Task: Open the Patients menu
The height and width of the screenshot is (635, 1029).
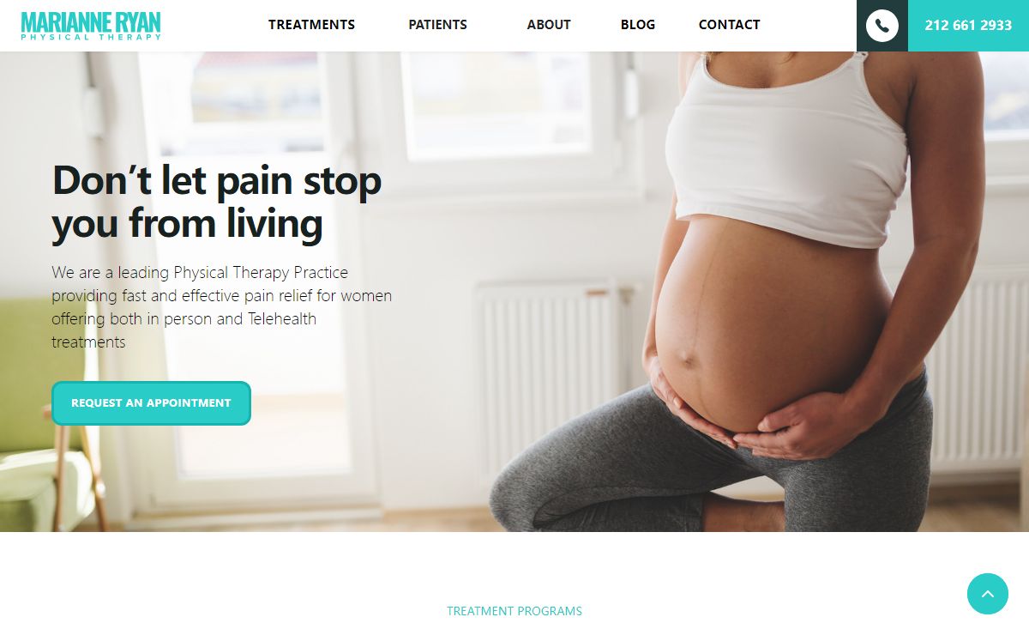Action: point(437,25)
